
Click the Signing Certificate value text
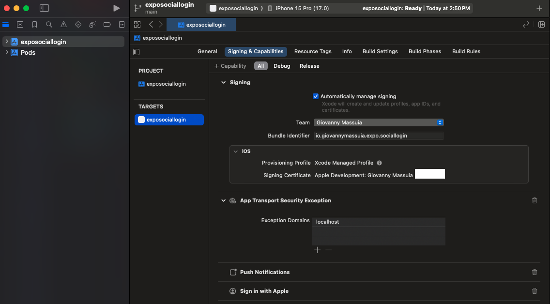(364, 175)
